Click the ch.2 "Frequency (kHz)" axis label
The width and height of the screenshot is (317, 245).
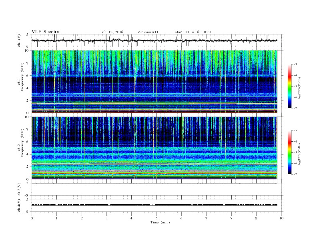click(22, 143)
